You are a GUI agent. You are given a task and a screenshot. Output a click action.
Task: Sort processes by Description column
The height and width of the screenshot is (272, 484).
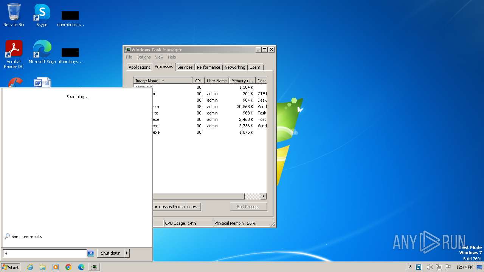pos(262,81)
